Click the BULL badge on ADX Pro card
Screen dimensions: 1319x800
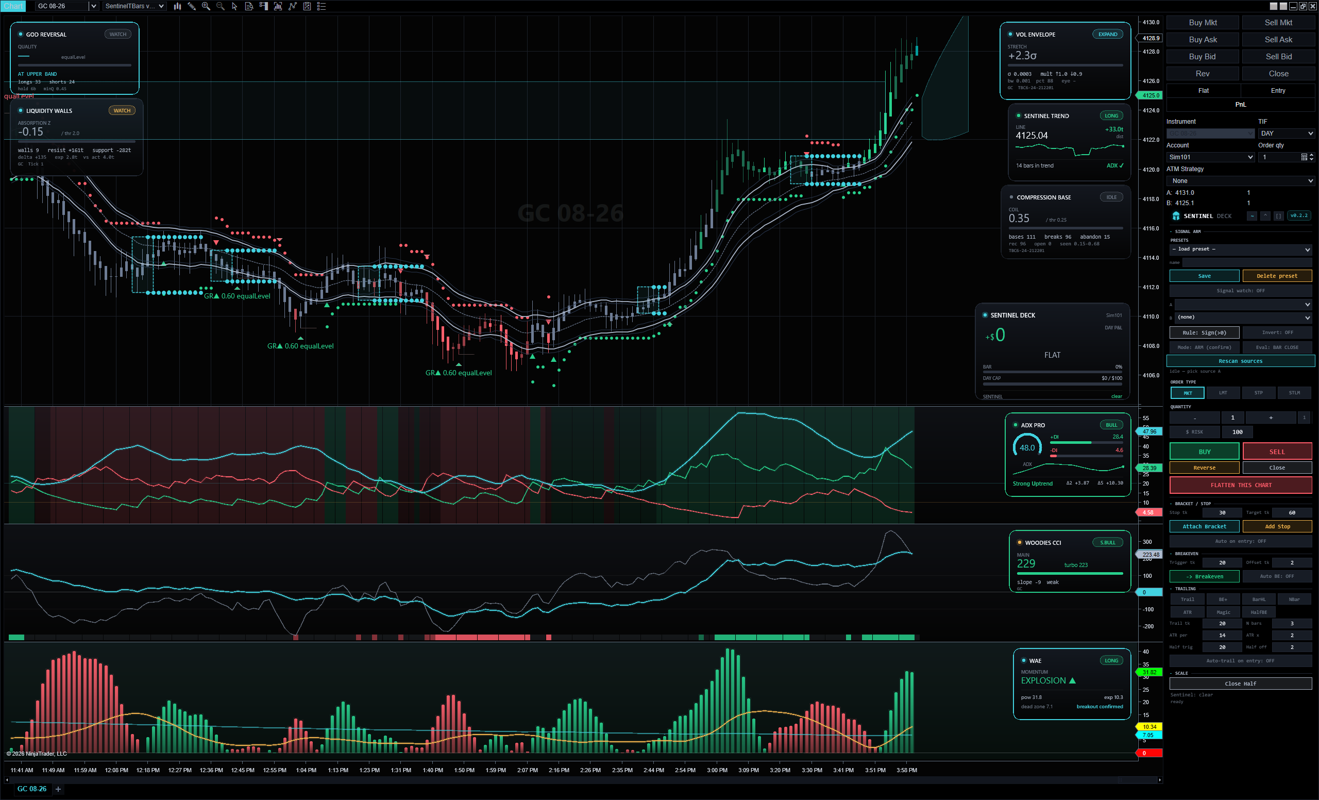point(1111,425)
